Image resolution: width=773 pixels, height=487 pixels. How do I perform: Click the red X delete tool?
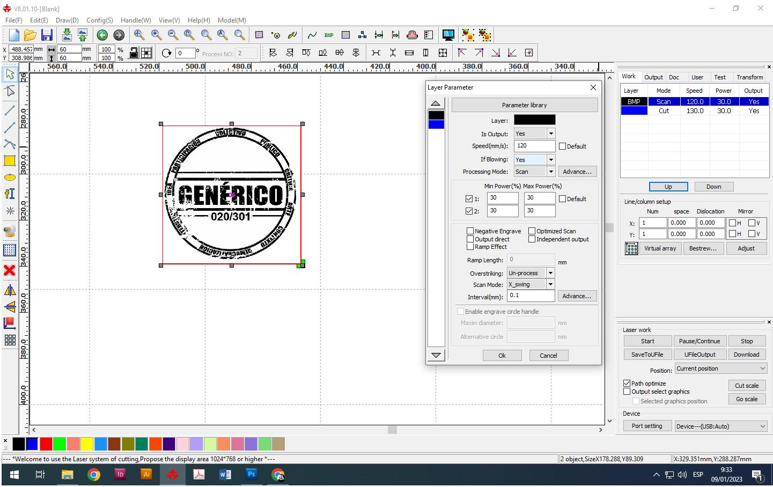(10, 270)
